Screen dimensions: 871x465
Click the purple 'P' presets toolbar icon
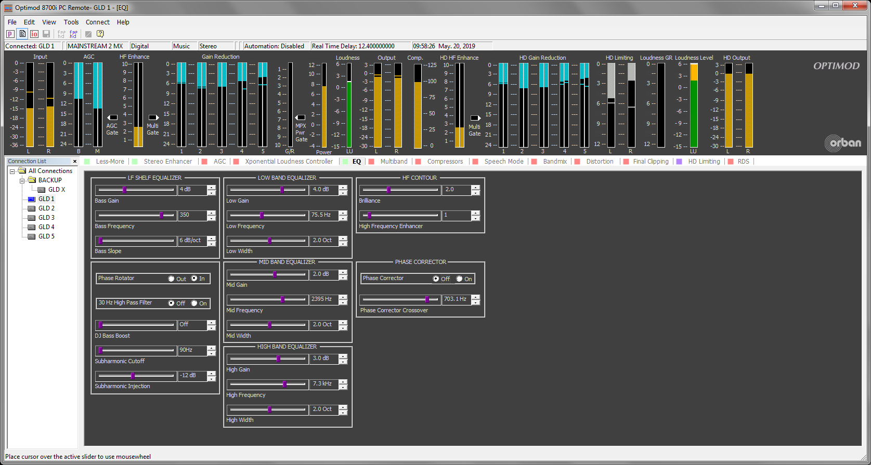pos(10,34)
